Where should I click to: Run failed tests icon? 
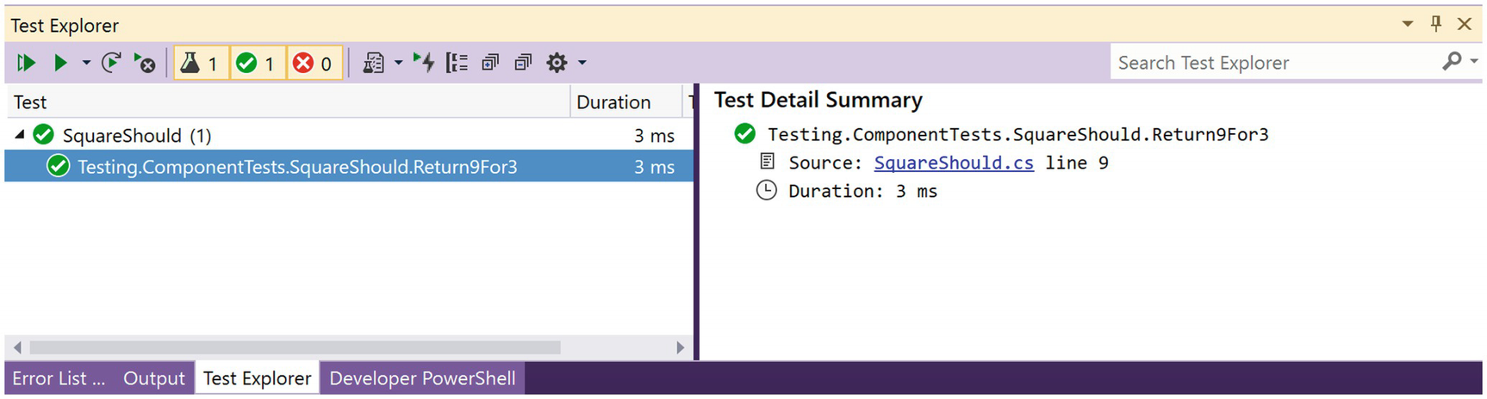coord(145,63)
